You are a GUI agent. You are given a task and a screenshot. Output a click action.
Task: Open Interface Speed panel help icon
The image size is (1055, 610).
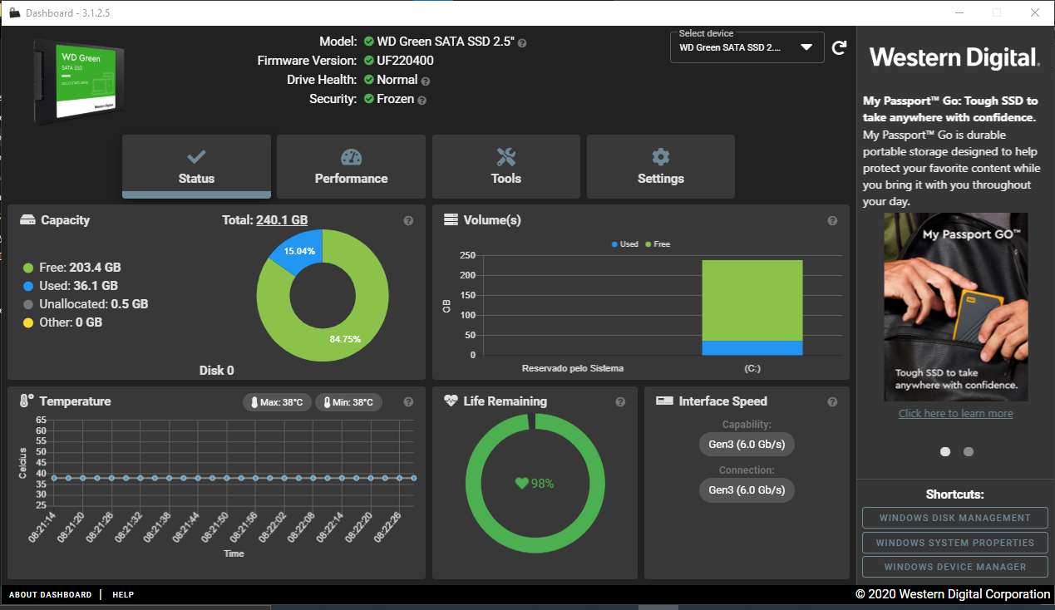pyautogui.click(x=832, y=402)
